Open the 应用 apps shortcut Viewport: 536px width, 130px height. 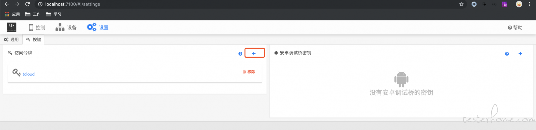pyautogui.click(x=12, y=14)
